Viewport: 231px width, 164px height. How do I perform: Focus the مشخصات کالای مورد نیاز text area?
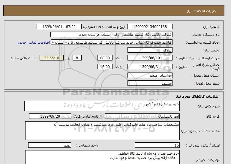click(x=102, y=131)
